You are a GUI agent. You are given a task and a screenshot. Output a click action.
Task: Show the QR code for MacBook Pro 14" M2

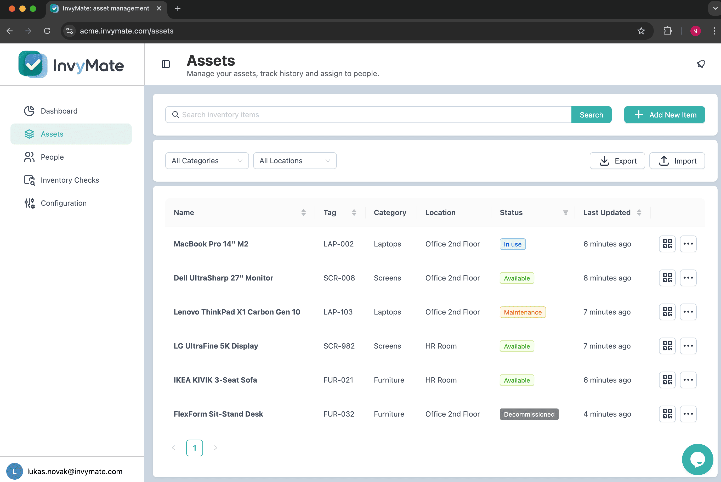pyautogui.click(x=667, y=244)
